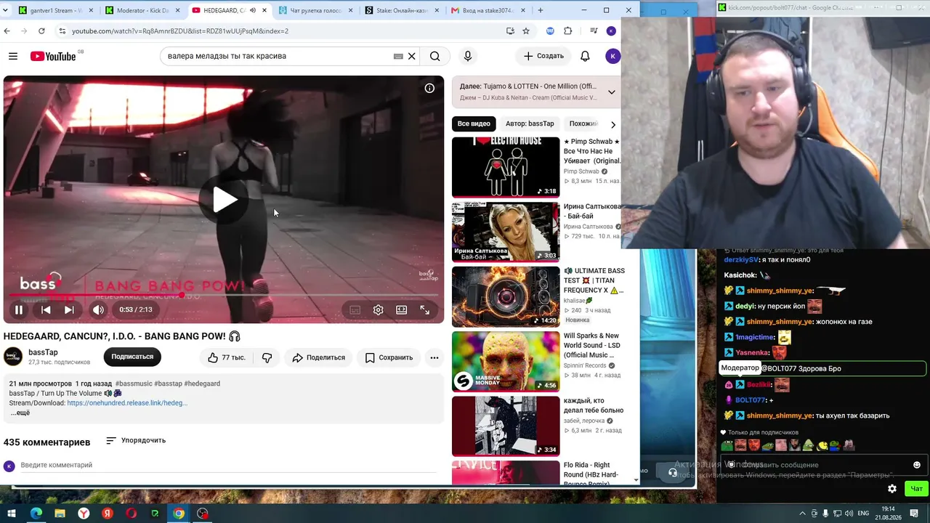This screenshot has height=523, width=930.
Task: Open the browser media controls icon
Action: 594,31
